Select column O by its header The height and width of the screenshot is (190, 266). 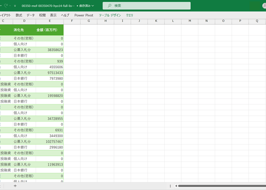pos(223,21)
